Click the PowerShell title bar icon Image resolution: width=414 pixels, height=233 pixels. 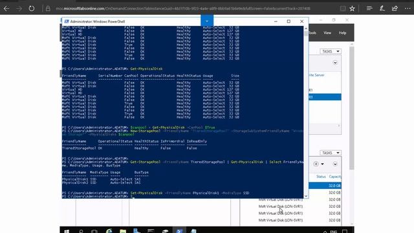click(x=67, y=21)
